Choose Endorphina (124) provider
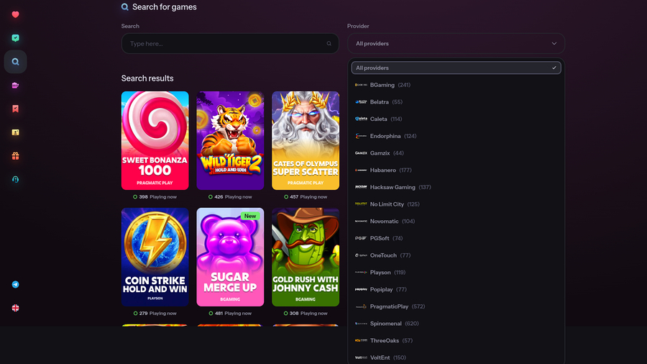The height and width of the screenshot is (364, 647). (x=456, y=136)
